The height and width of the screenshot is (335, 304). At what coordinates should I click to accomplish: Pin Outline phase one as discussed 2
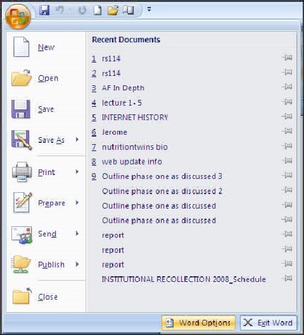[x=287, y=190]
